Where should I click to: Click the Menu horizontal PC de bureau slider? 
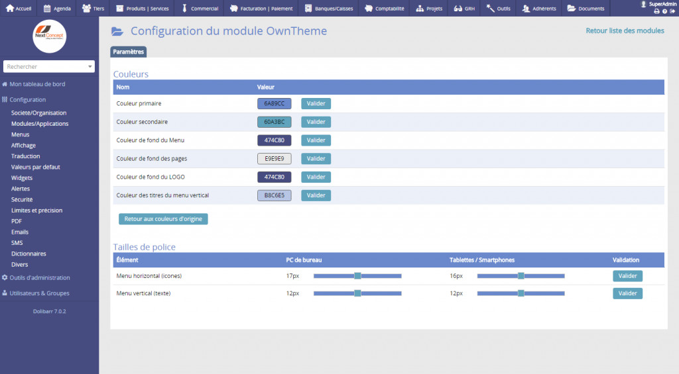[x=357, y=275]
